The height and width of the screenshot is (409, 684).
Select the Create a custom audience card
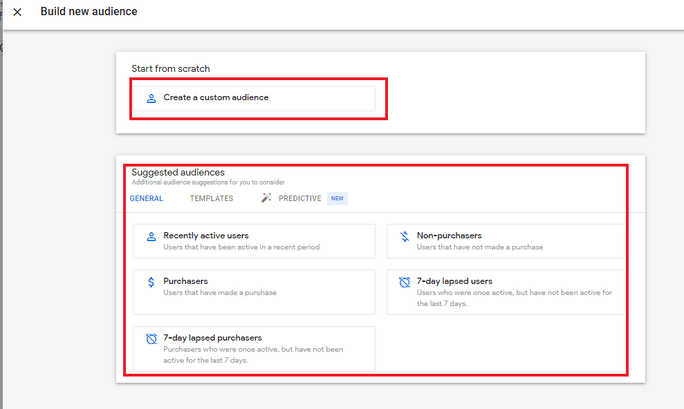(x=254, y=98)
